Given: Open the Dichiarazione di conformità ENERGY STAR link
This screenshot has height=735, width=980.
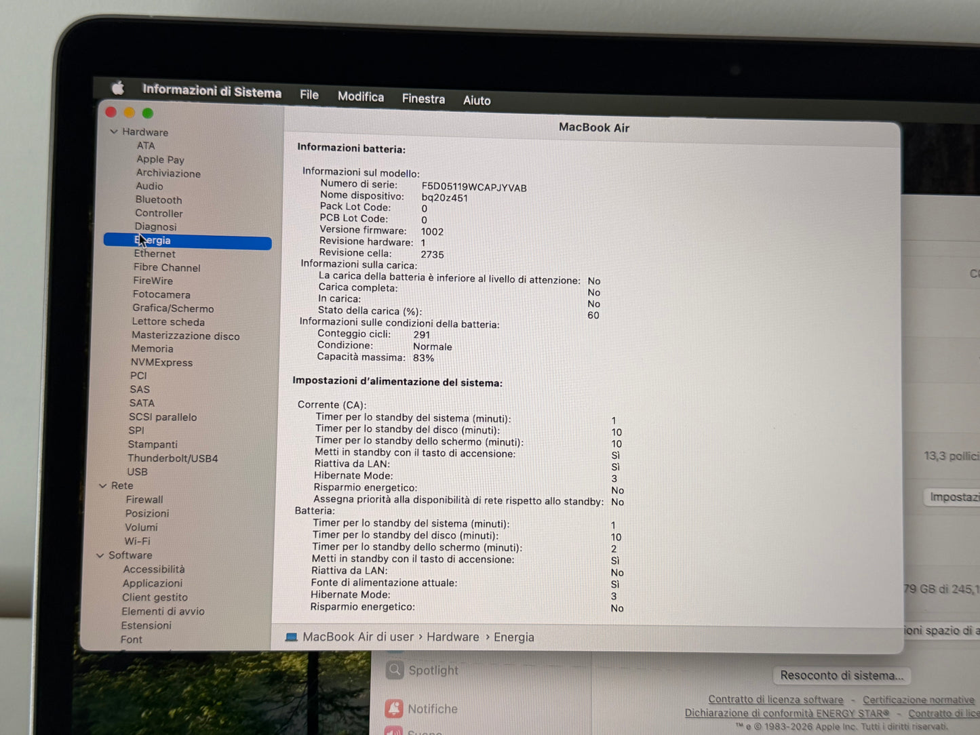Looking at the screenshot, I should point(787,713).
